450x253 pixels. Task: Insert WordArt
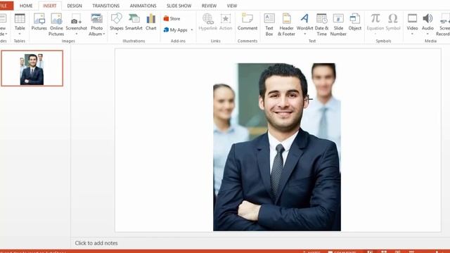click(x=304, y=24)
